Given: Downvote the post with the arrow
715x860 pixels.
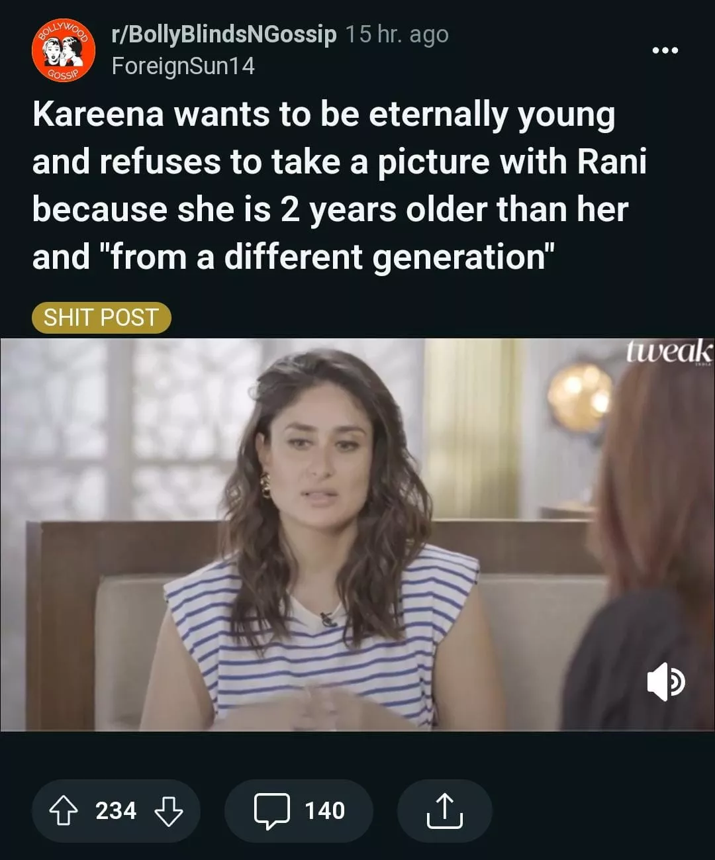Looking at the screenshot, I should pos(169,810).
